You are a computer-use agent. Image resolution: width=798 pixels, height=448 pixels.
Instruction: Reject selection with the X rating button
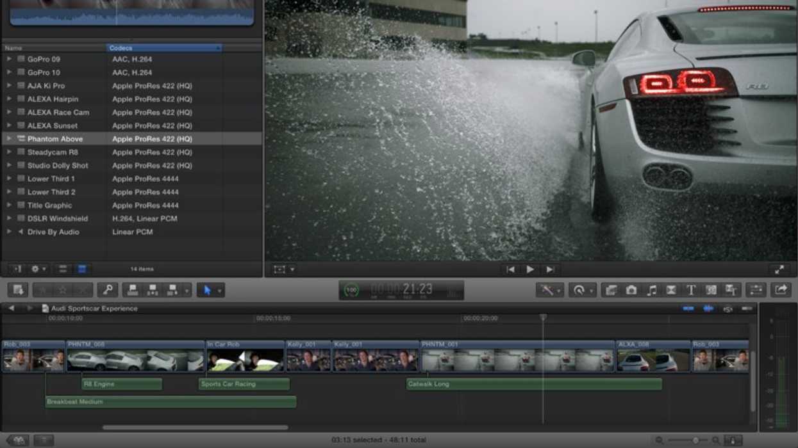[83, 290]
